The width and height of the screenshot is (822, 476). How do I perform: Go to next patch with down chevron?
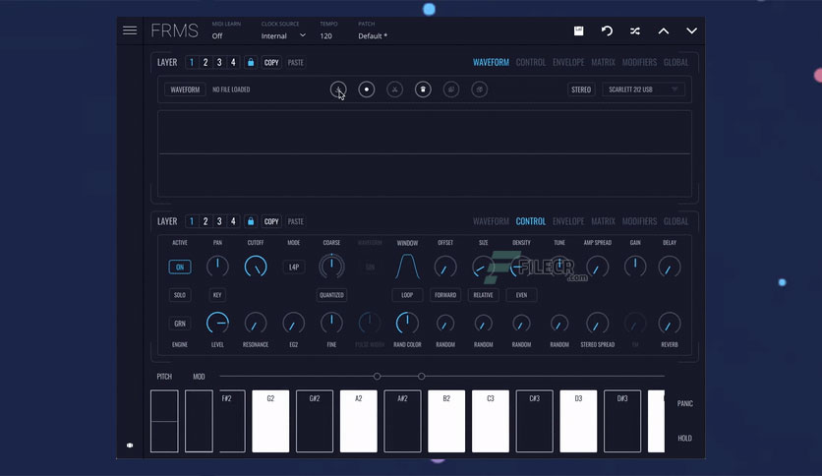tap(692, 30)
